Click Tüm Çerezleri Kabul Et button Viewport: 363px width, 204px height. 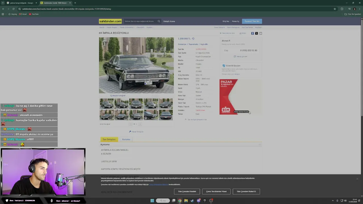pos(246,192)
